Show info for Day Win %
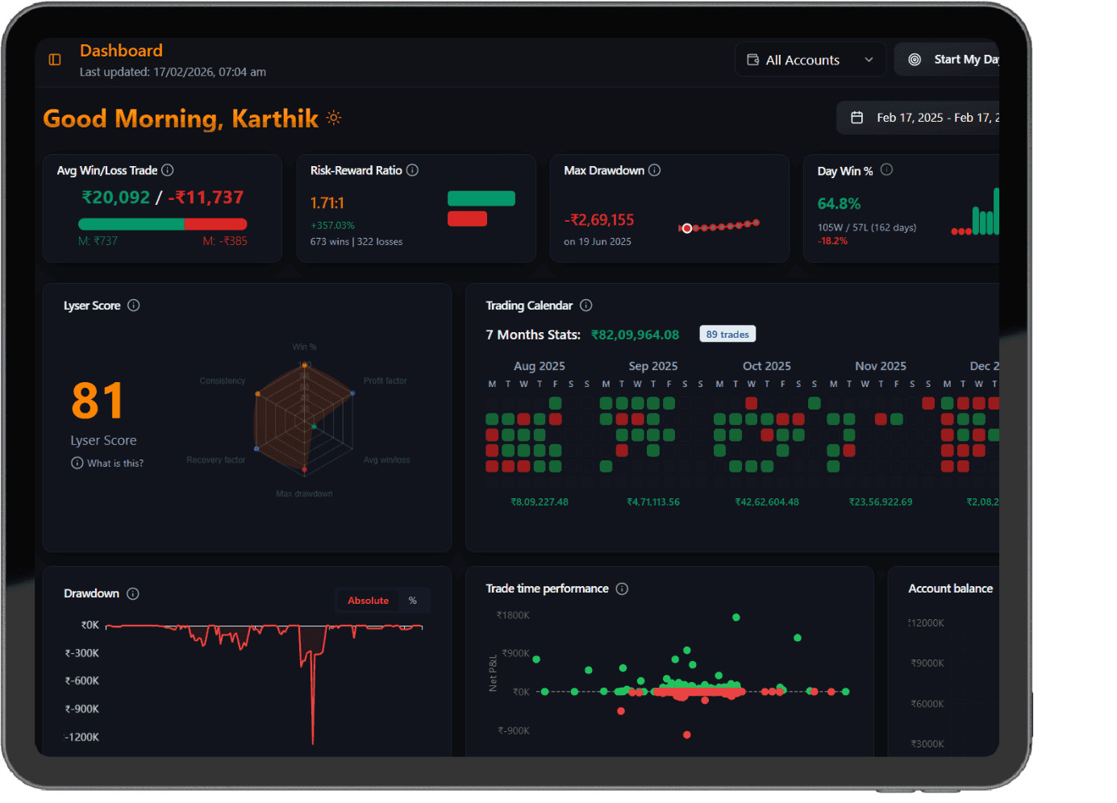This screenshot has height=803, width=1117. pos(886,169)
